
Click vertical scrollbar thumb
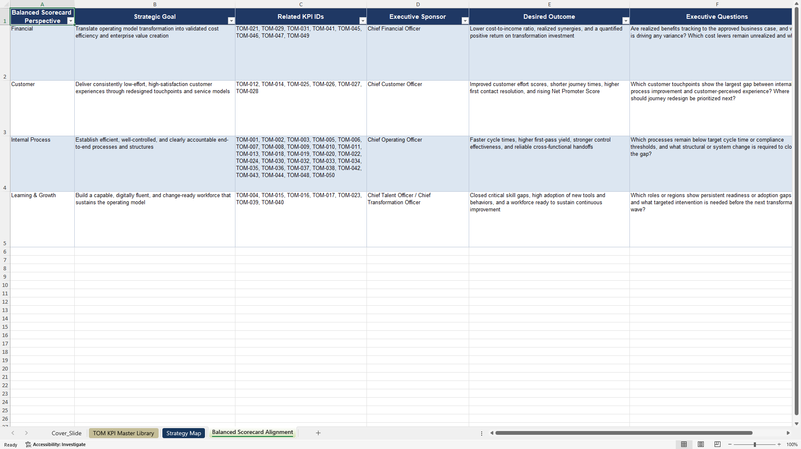click(x=796, y=211)
